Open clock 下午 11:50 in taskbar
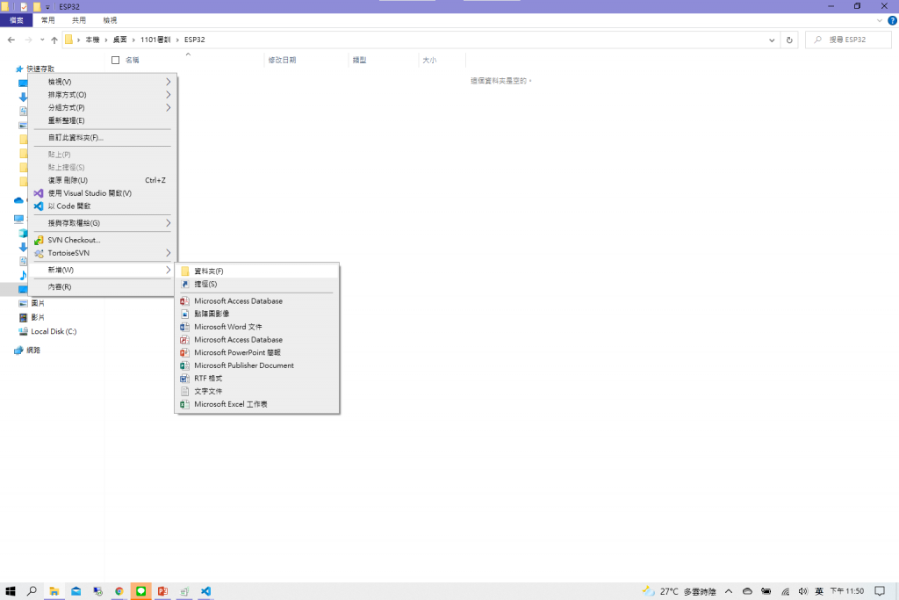The height and width of the screenshot is (600, 899). [x=847, y=591]
